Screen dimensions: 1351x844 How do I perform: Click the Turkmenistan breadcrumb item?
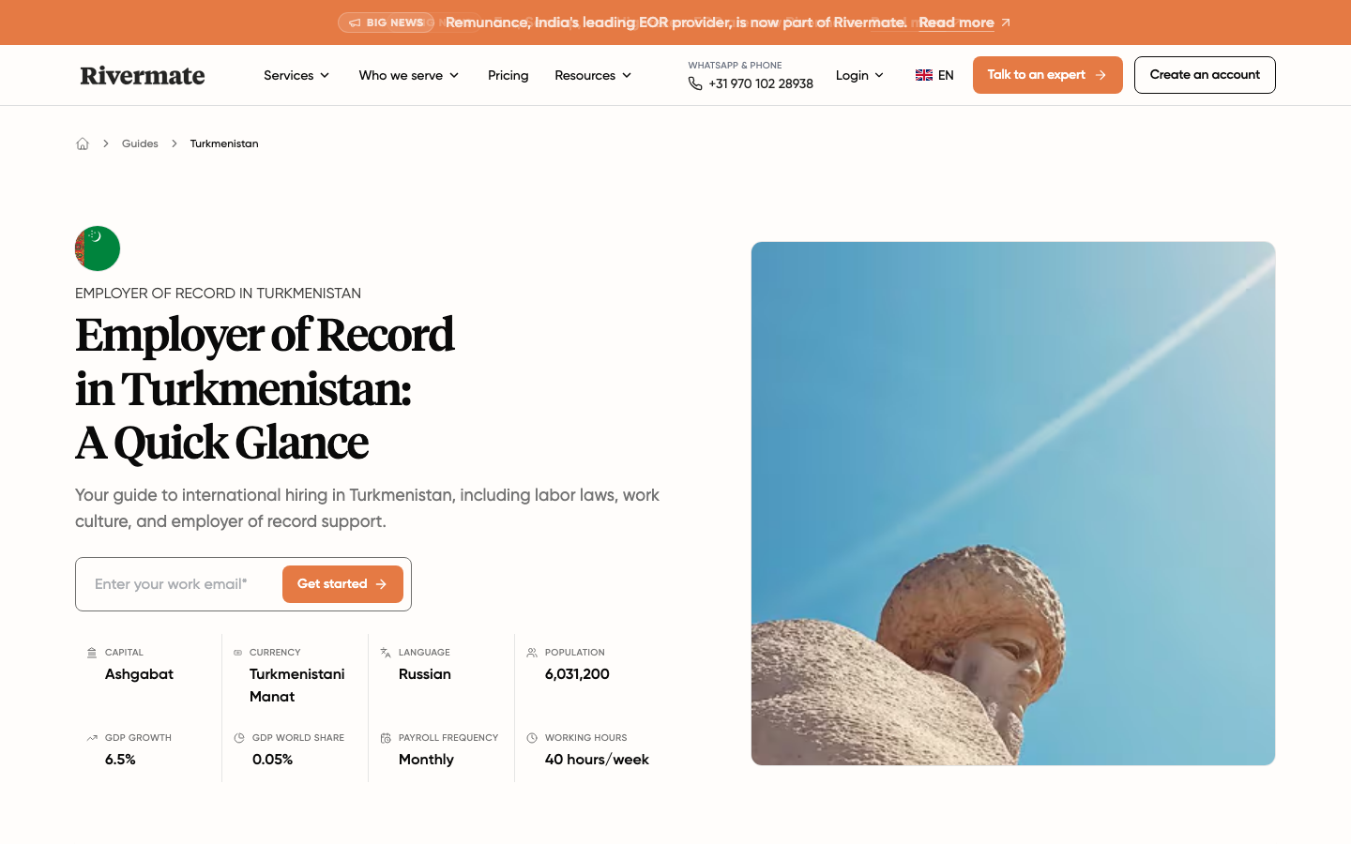[224, 143]
